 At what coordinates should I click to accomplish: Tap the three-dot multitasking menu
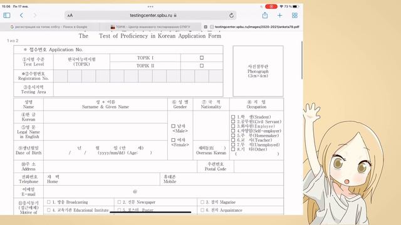(150, 6)
